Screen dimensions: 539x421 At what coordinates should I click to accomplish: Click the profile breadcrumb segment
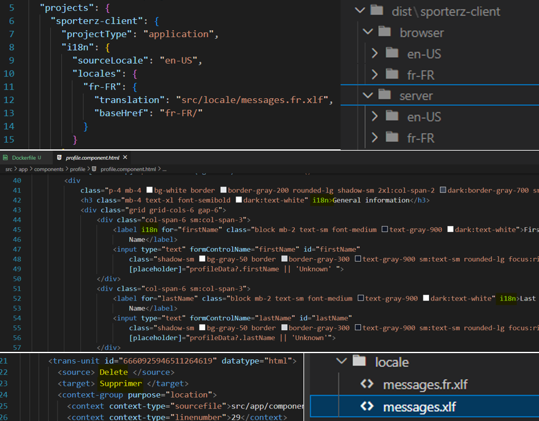click(x=78, y=169)
